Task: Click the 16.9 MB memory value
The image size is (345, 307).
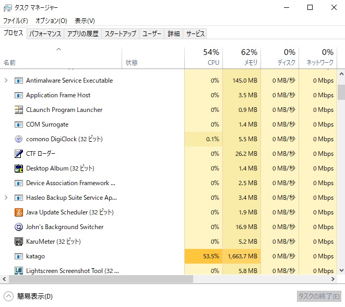Action: [246, 227]
